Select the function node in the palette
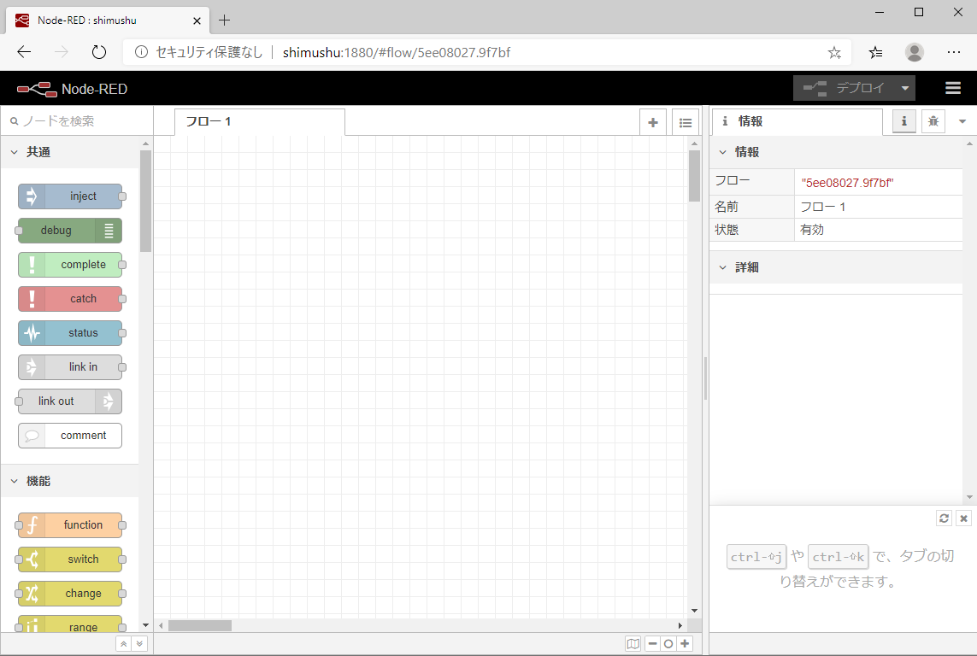 [x=70, y=525]
